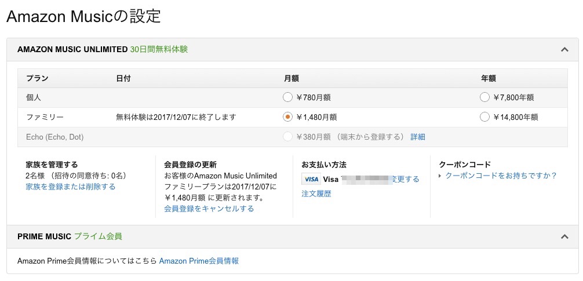The width and height of the screenshot is (583, 281).
Task: Click the disabled Echo ¥380 monthly radio
Action: pos(287,137)
